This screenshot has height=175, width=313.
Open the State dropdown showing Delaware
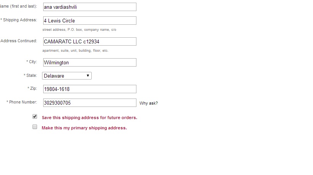(67, 76)
